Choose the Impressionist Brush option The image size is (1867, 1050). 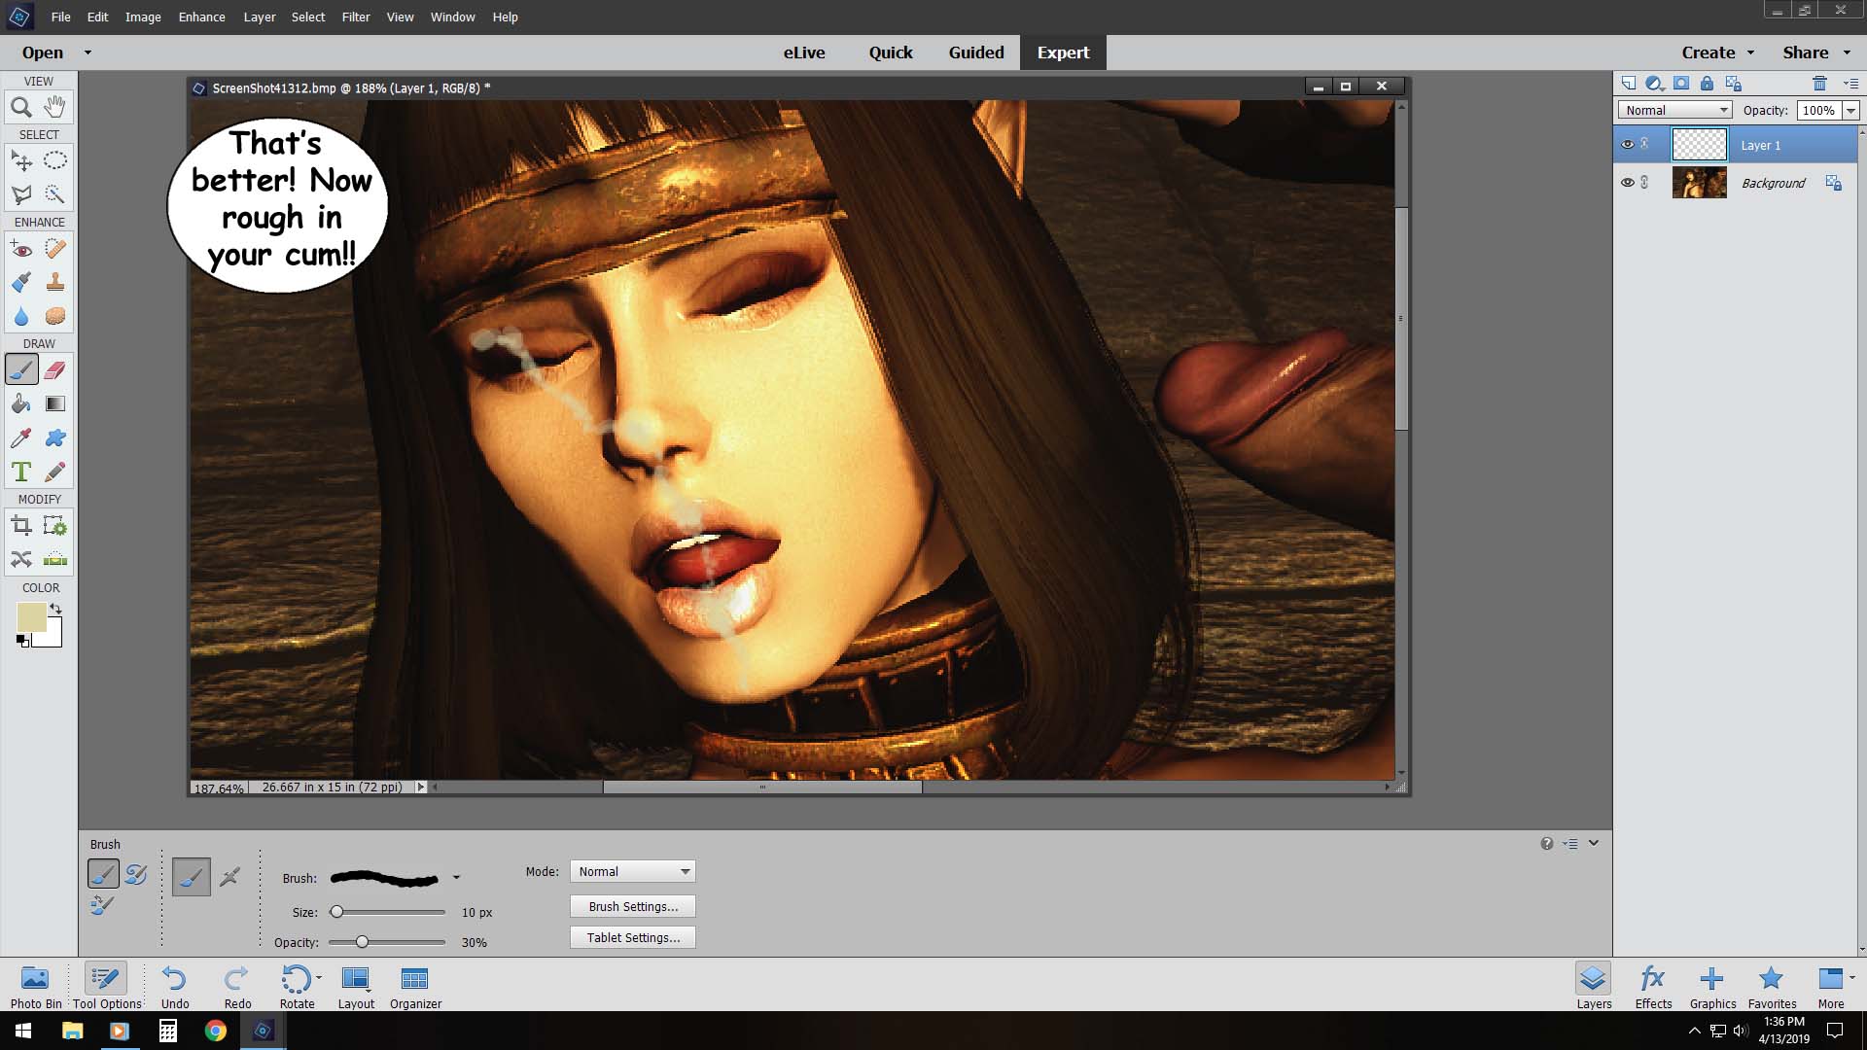point(136,874)
